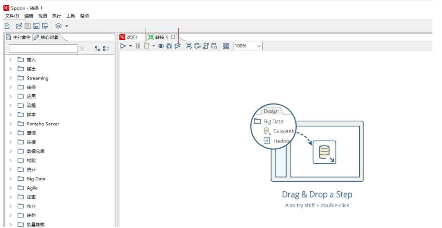Explore the database with the magnifier icon
Screen dimensions: 442x228
tap(215, 46)
